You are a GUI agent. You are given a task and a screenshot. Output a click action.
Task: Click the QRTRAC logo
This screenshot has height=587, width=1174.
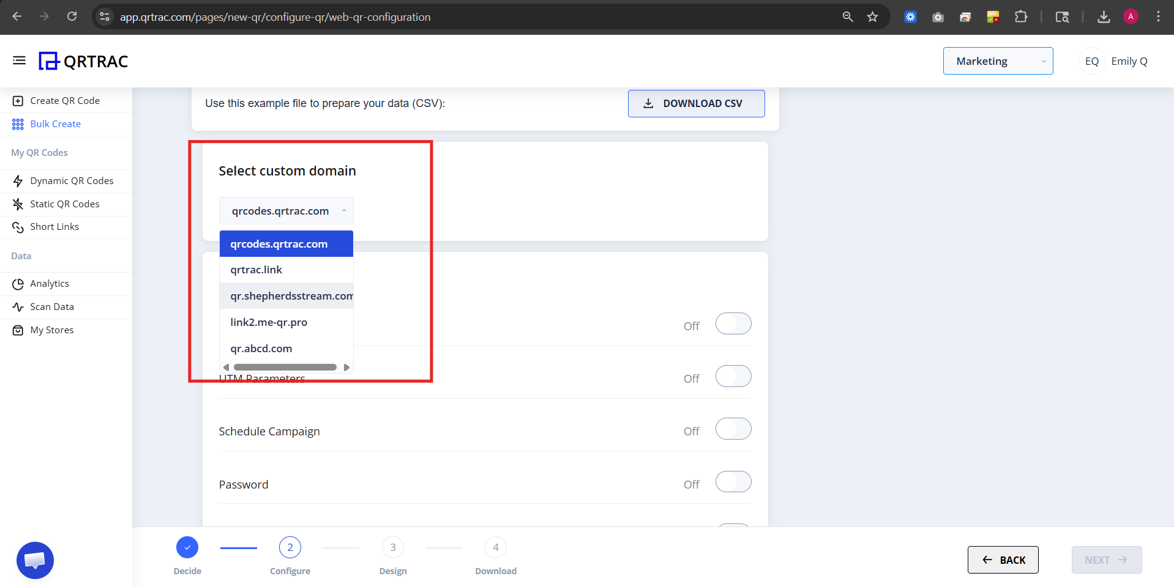tap(83, 61)
